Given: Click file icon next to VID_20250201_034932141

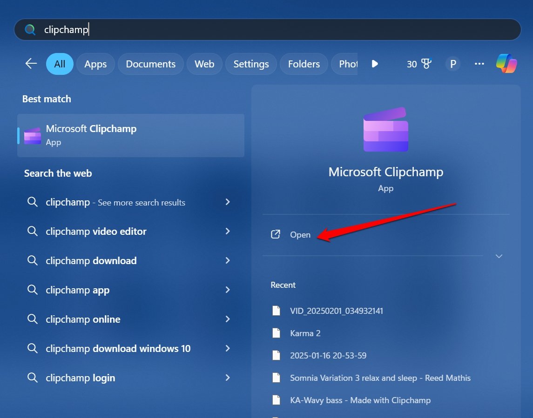Looking at the screenshot, I should 277,311.
